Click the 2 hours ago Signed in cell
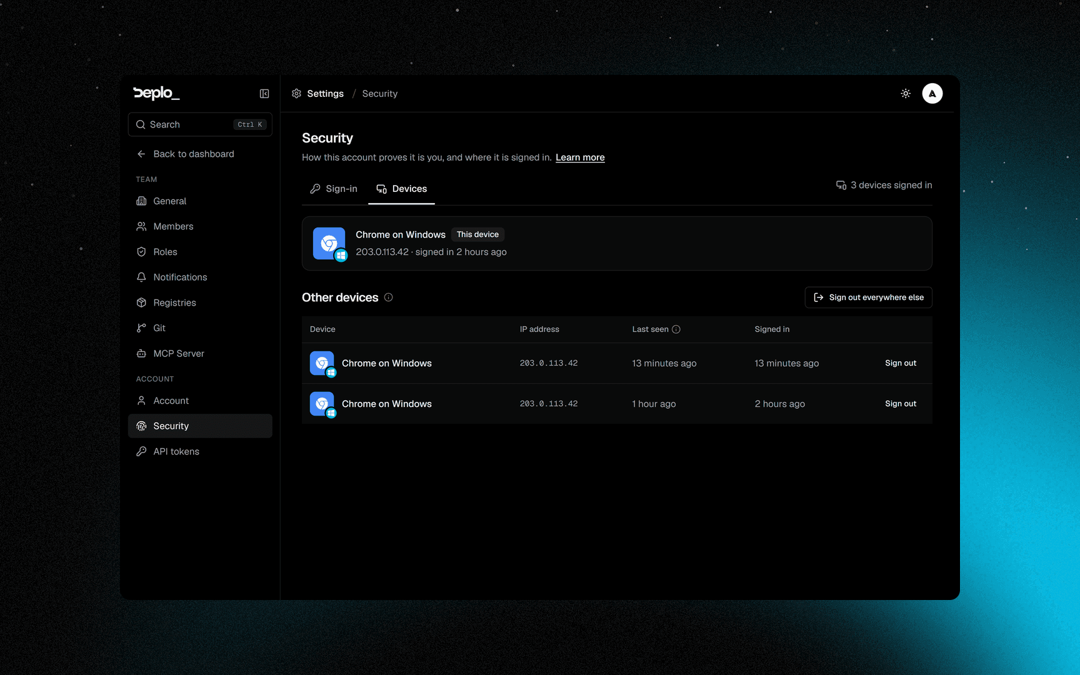 tap(780, 404)
